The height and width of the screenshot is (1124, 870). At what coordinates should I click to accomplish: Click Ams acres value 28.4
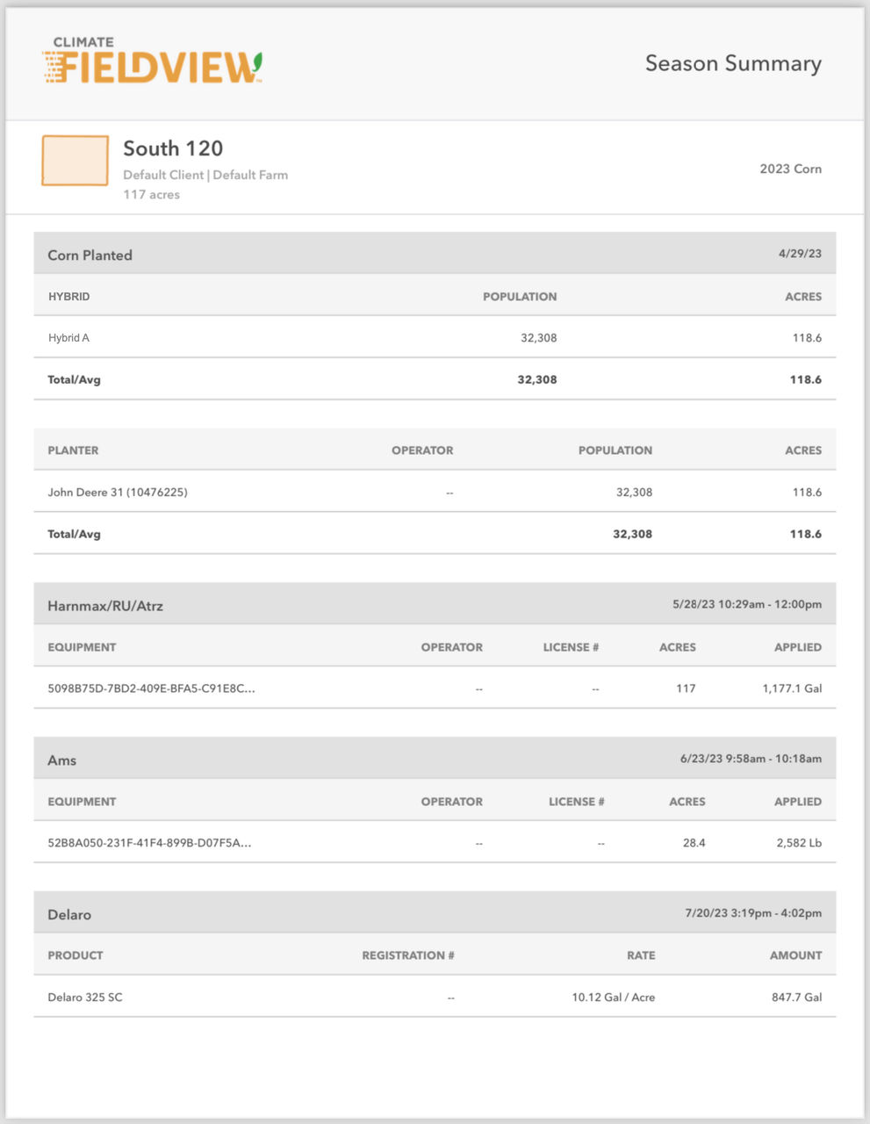pyautogui.click(x=694, y=843)
